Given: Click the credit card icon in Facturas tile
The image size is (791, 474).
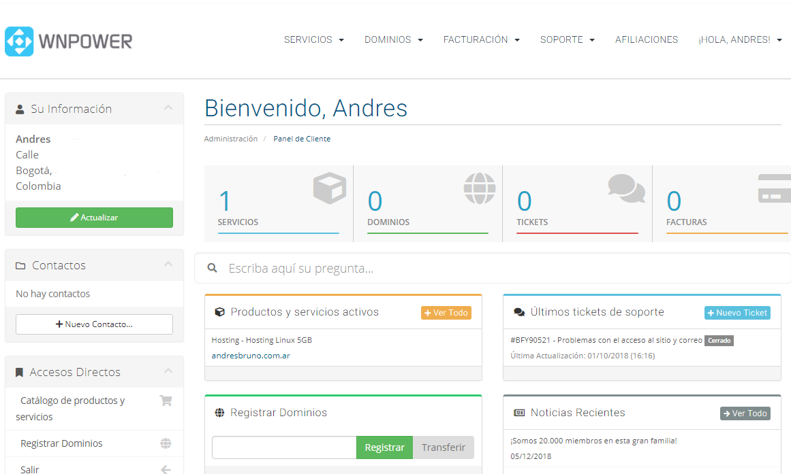Looking at the screenshot, I should (x=775, y=188).
